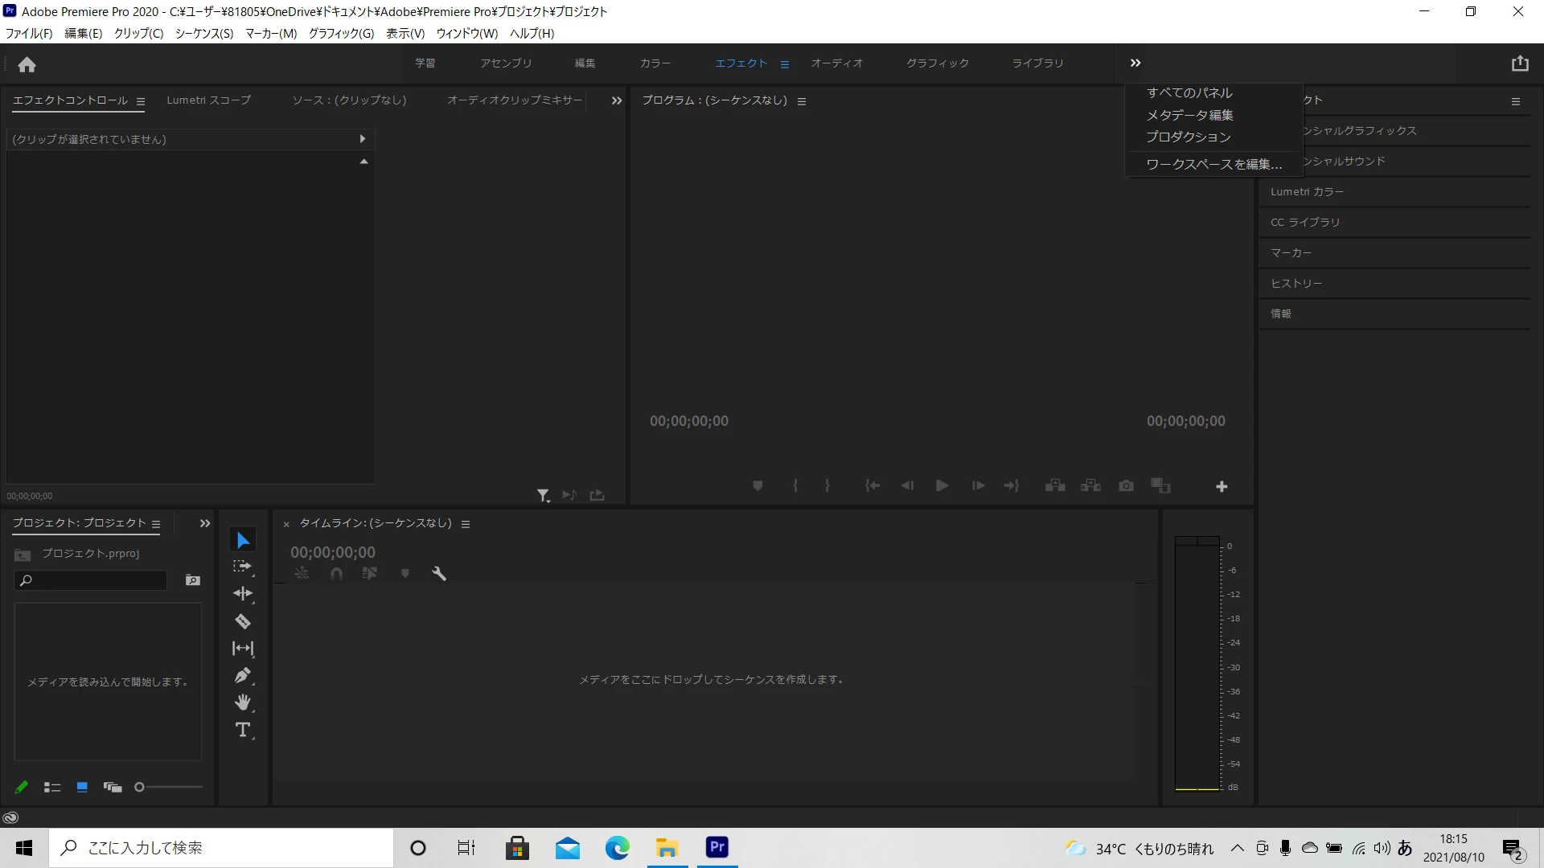Image resolution: width=1544 pixels, height=868 pixels.
Task: Open timeline display settings wrench
Action: 439,573
